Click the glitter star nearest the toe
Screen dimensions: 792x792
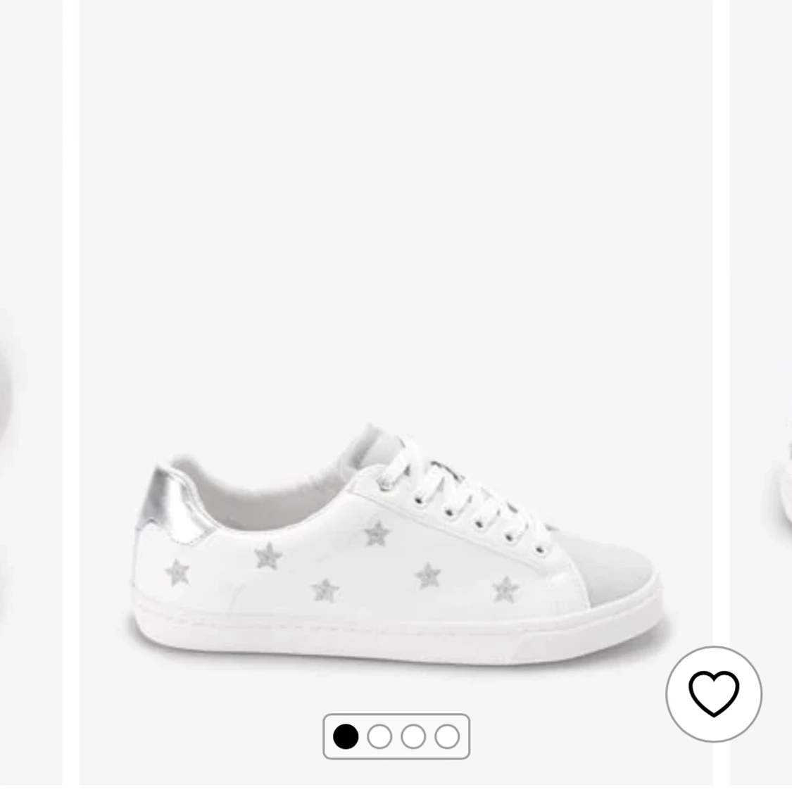coord(505,589)
